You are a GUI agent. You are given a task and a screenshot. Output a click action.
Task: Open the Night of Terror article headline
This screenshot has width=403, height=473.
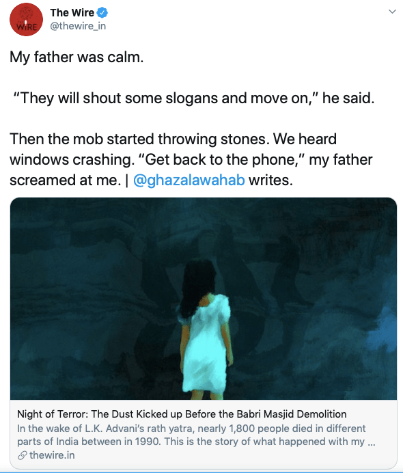pyautogui.click(x=182, y=414)
